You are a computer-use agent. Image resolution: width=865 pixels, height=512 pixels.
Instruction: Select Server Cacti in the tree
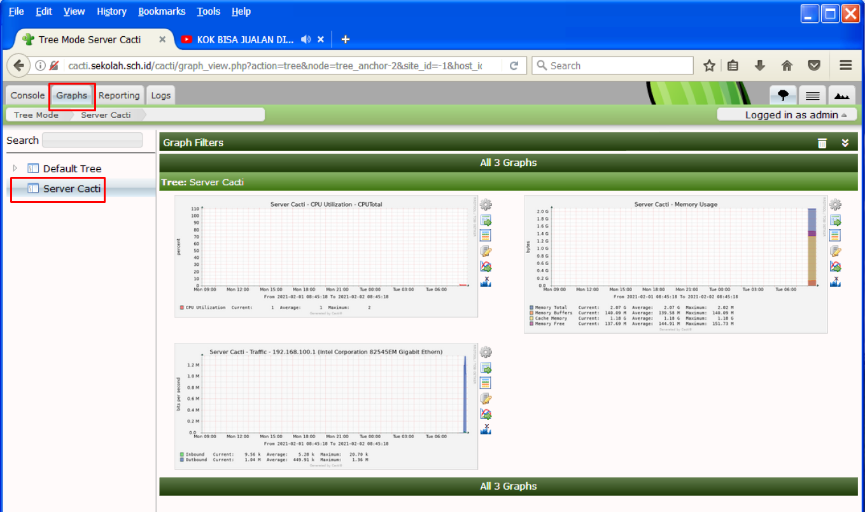pyautogui.click(x=71, y=189)
